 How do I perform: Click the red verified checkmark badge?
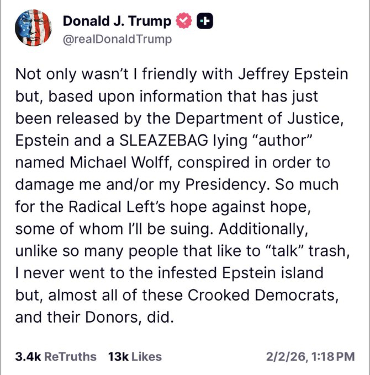(x=184, y=22)
